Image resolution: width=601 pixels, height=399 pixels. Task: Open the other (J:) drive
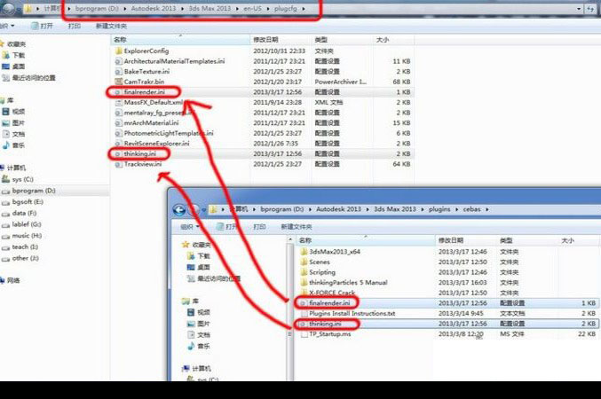point(20,259)
